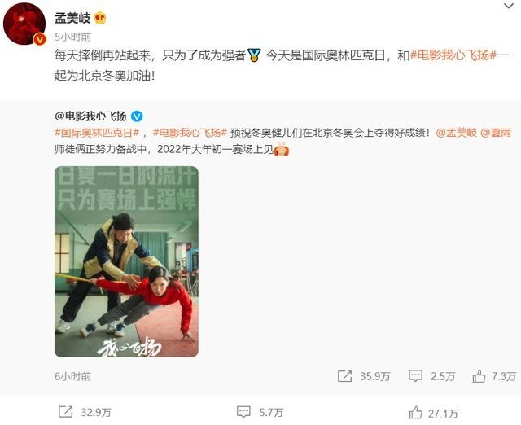Click the bottom repost icon 32.9万

tap(65, 412)
